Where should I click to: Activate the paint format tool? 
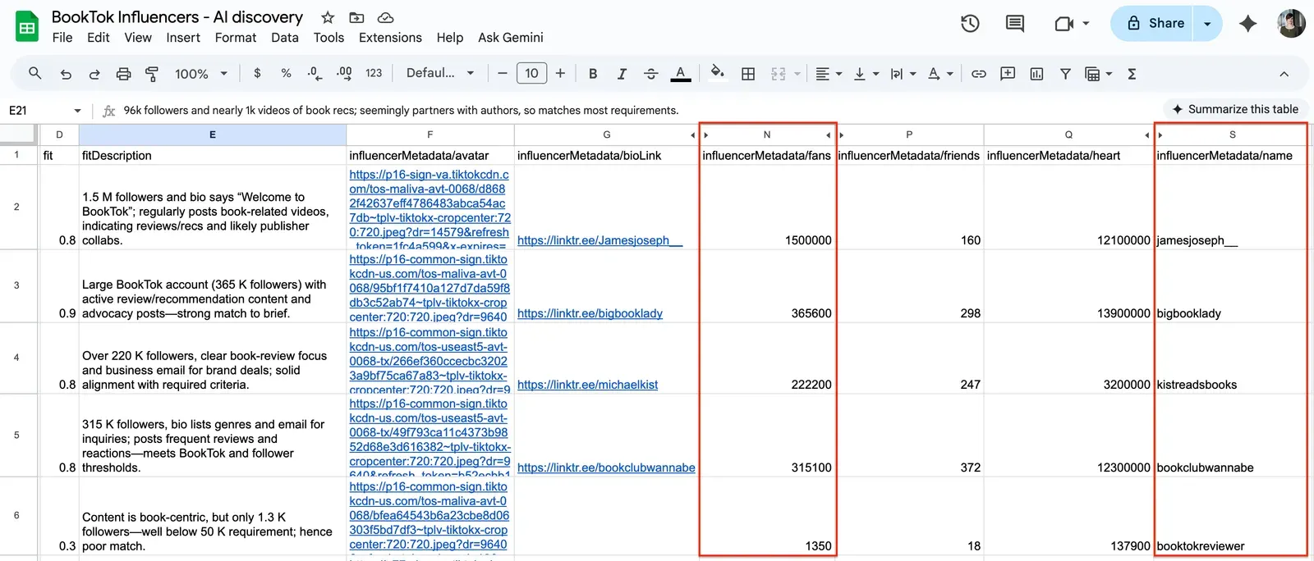pyautogui.click(x=152, y=74)
